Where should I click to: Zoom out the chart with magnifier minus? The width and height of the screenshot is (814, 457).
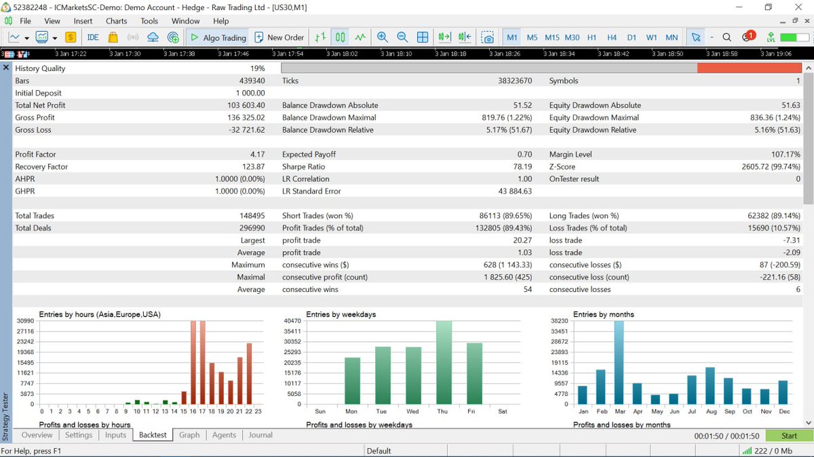pyautogui.click(x=402, y=37)
